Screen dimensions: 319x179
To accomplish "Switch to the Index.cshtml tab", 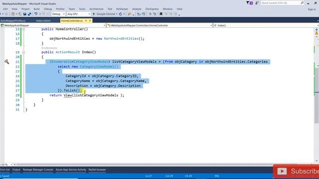I will coord(43,21).
